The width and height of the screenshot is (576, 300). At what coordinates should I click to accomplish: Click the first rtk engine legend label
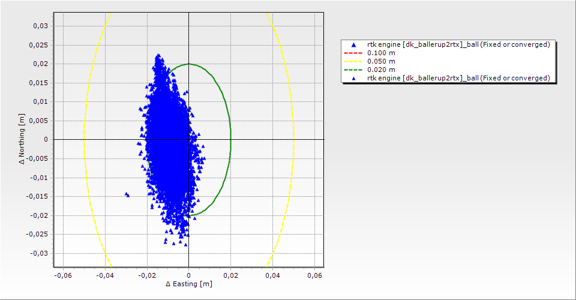pos(458,44)
